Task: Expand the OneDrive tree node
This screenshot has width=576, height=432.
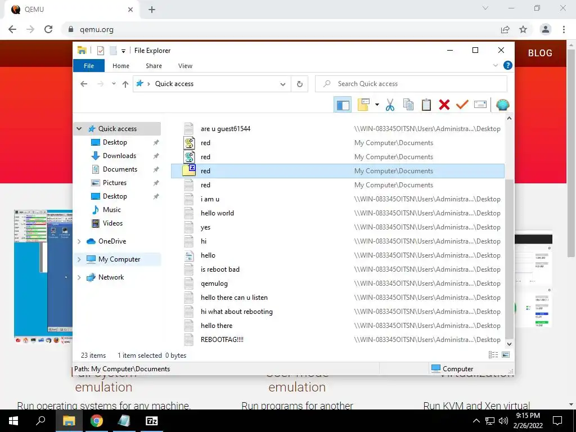Action: click(79, 241)
